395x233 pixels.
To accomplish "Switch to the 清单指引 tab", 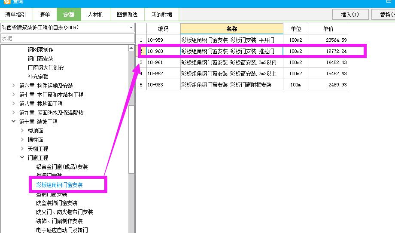I will tap(16, 15).
